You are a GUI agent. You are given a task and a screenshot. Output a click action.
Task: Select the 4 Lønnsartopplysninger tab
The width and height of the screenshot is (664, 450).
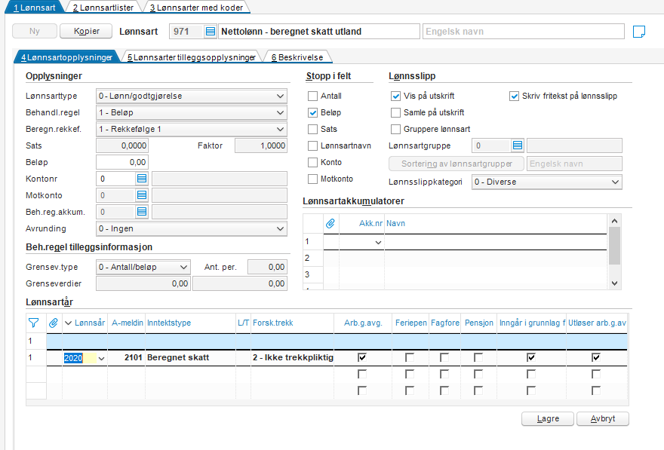tap(67, 57)
